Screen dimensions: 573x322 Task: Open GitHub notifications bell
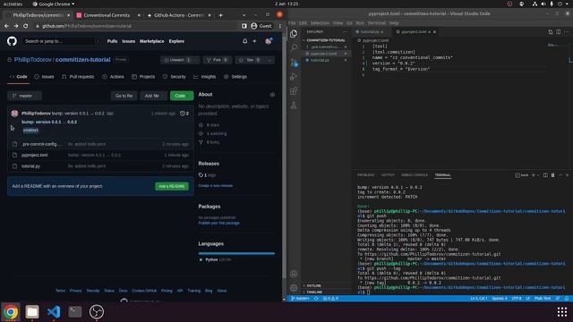click(x=244, y=41)
